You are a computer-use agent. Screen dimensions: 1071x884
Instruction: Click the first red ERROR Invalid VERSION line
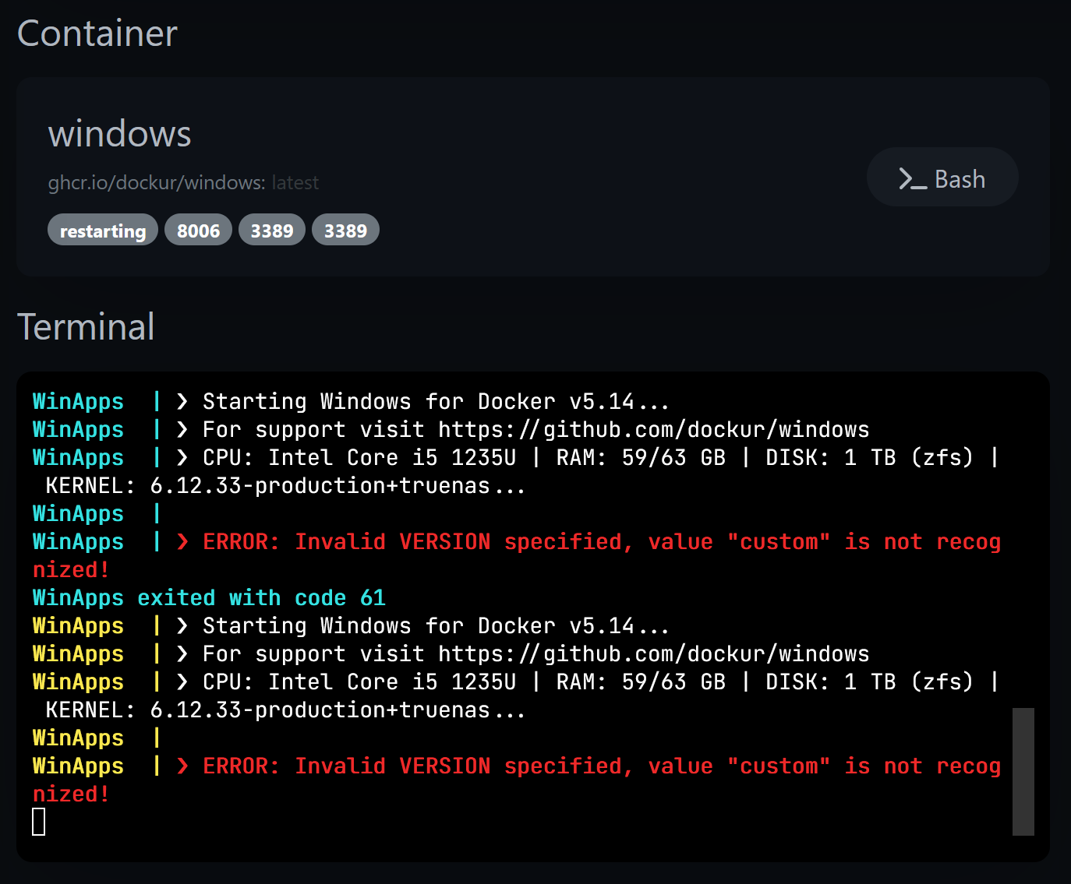517,555
